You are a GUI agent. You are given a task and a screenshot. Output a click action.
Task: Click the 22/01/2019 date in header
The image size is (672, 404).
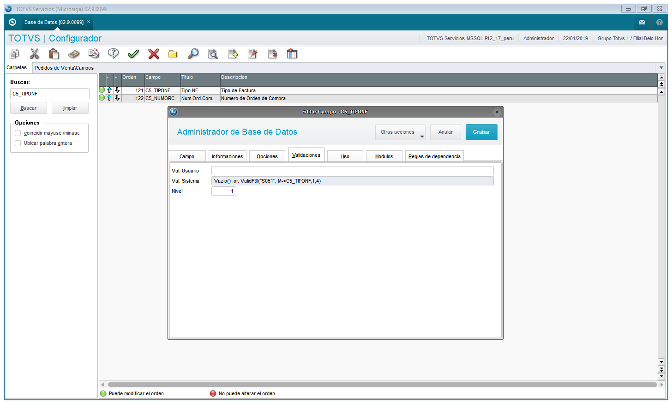[576, 38]
